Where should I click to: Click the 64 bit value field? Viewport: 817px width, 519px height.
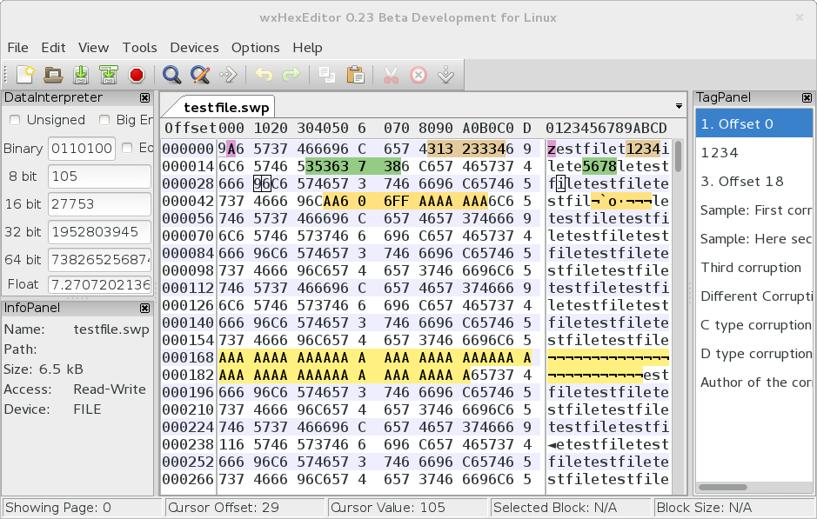pos(99,260)
